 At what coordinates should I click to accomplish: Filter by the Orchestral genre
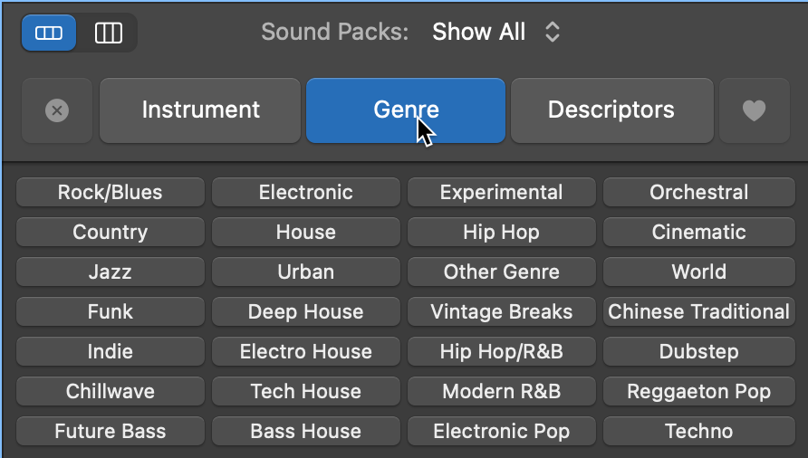click(x=698, y=192)
